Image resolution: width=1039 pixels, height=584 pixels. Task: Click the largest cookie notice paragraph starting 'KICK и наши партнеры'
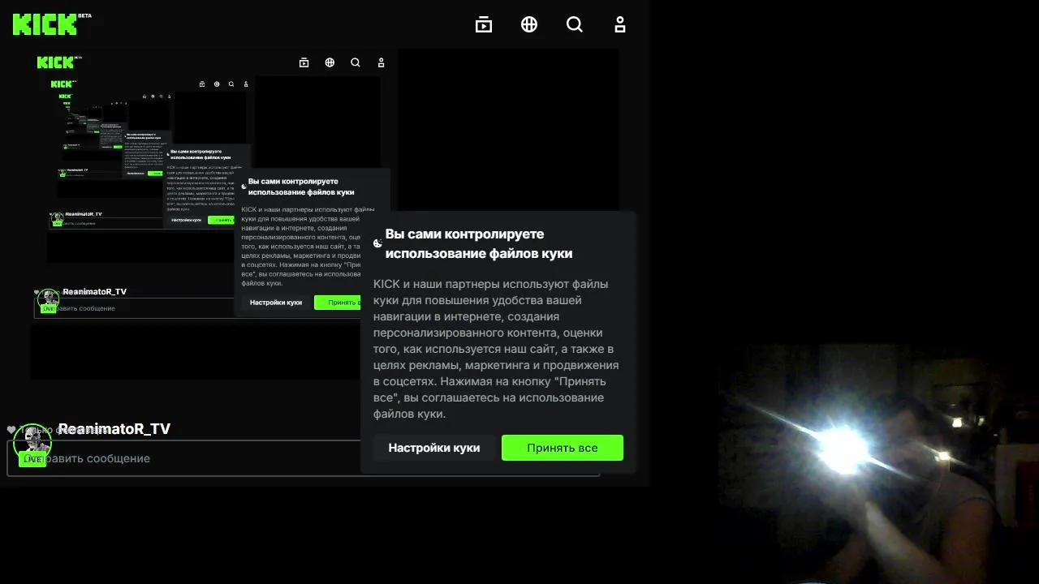click(x=496, y=349)
